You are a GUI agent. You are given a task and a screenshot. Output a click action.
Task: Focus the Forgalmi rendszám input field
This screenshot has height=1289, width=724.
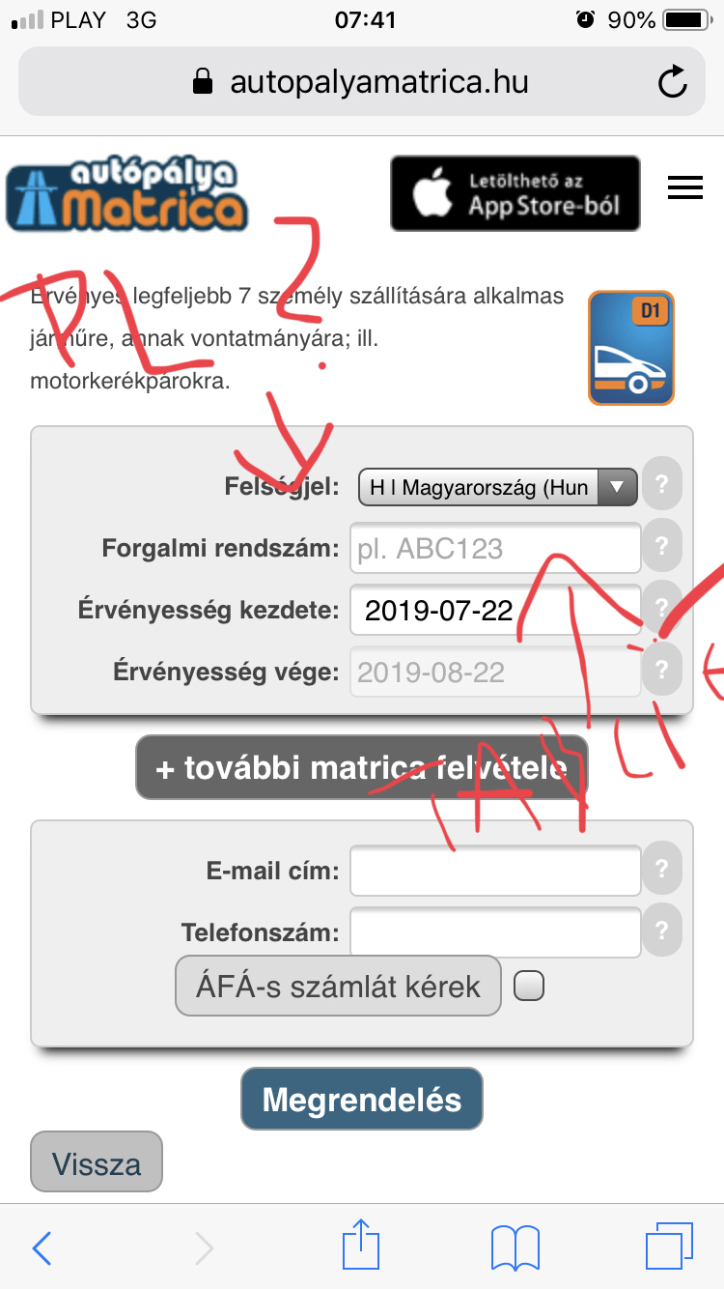tap(495, 548)
